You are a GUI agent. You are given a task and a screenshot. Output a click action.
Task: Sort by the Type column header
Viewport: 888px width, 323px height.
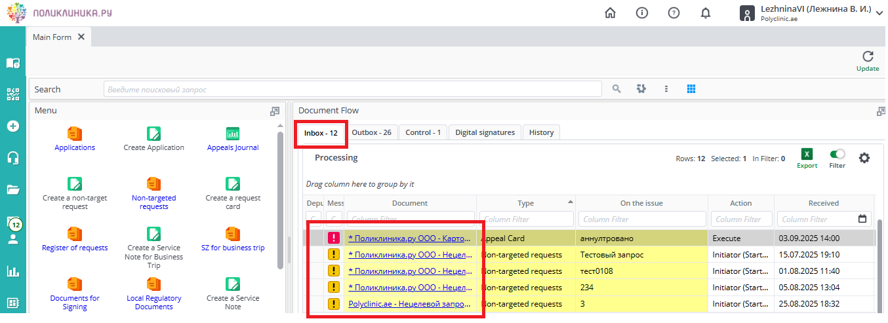click(525, 203)
